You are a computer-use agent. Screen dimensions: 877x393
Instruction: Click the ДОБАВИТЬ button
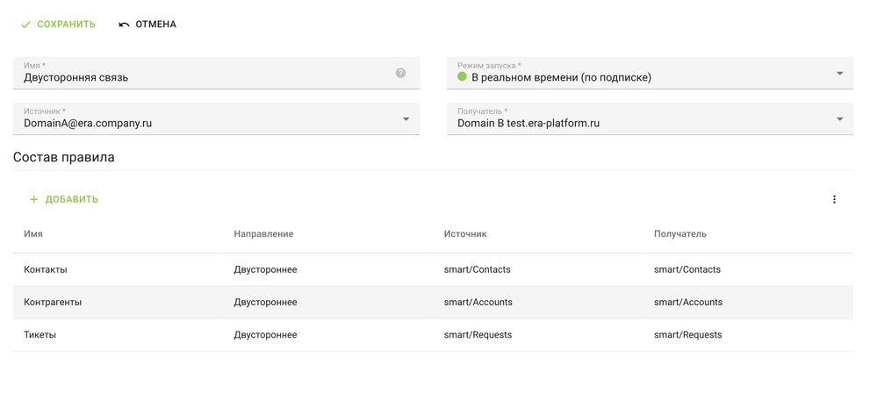point(71,200)
